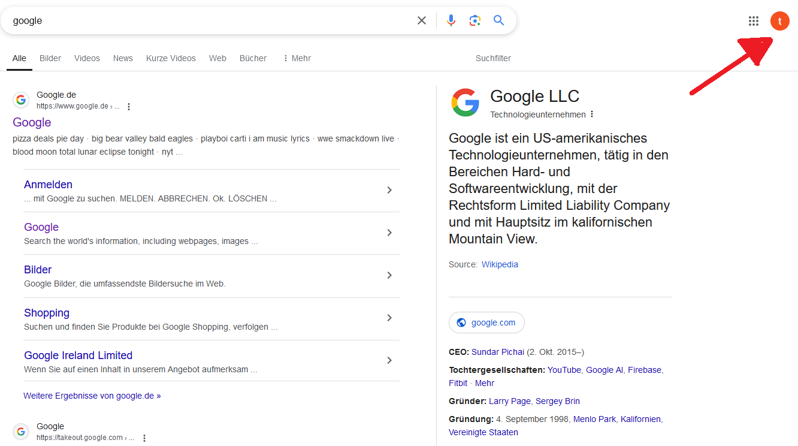Switch to the Bilder tab
This screenshot has width=798, height=446.
(50, 58)
